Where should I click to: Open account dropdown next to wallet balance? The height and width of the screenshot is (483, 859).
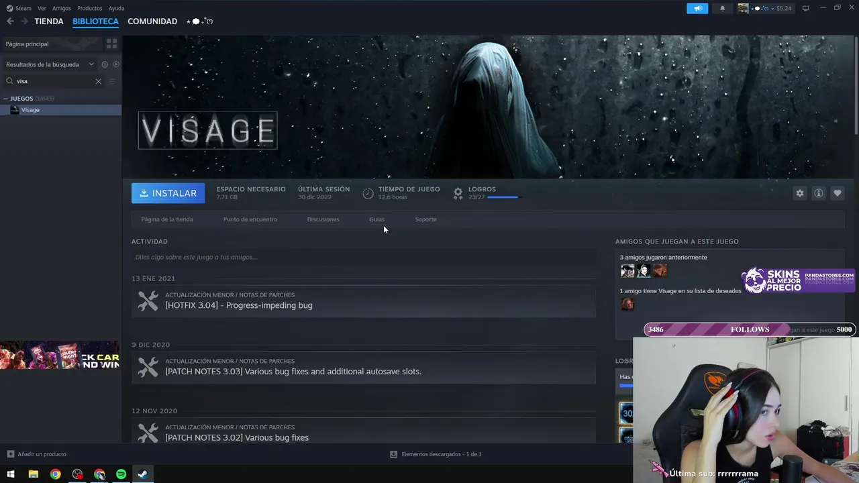pyautogui.click(x=772, y=8)
